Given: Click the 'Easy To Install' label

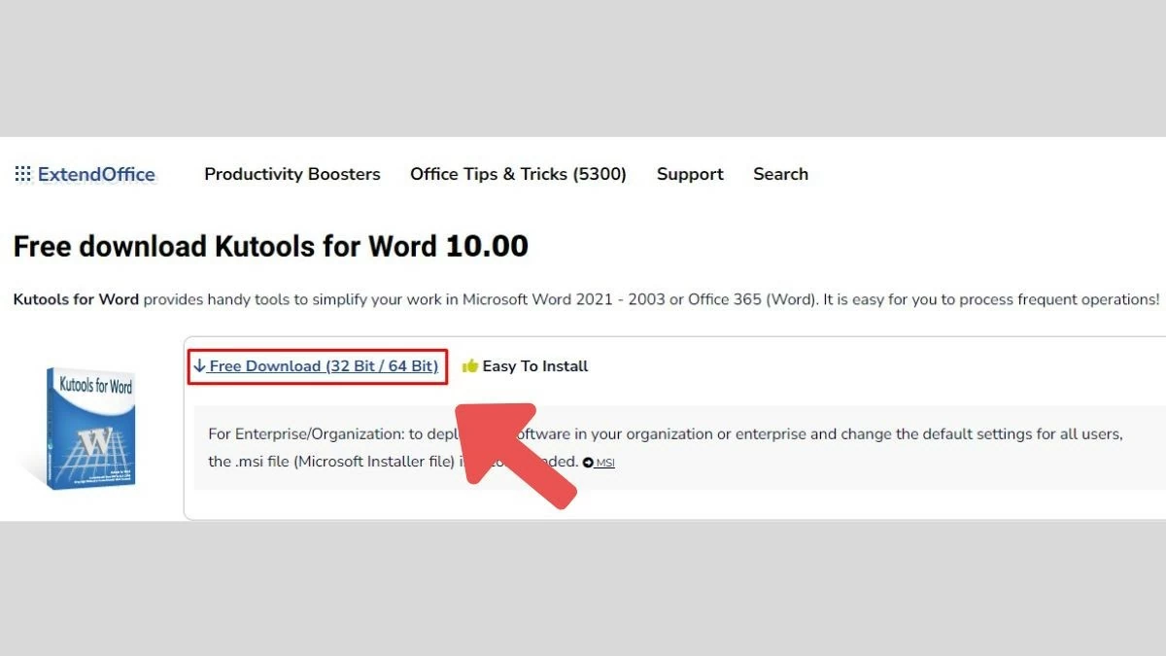Looking at the screenshot, I should 534,366.
